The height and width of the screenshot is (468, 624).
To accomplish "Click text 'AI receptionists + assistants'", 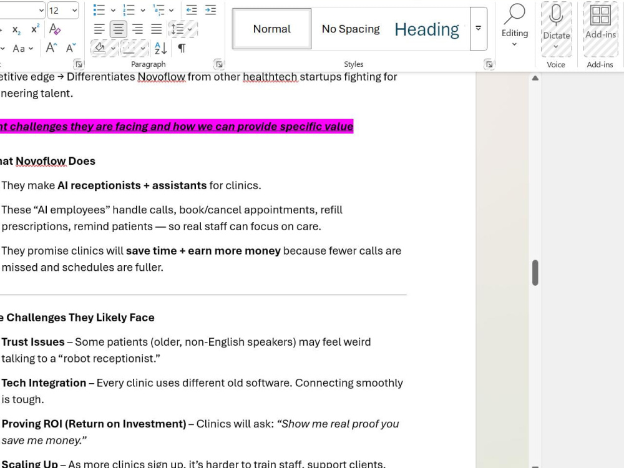I will pyautogui.click(x=132, y=185).
